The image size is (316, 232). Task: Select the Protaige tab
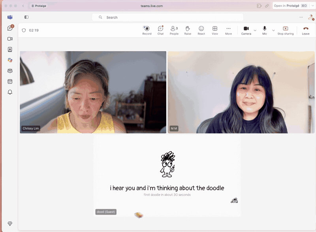[39, 6]
